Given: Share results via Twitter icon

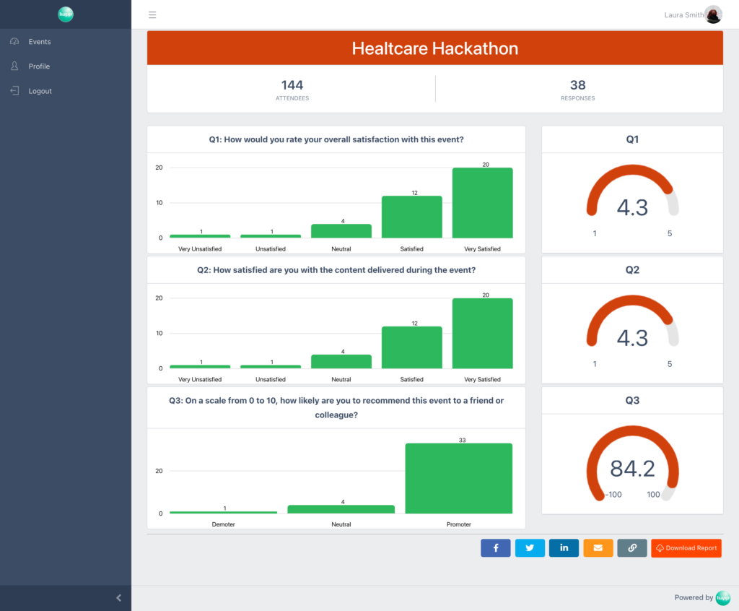Looking at the screenshot, I should click(x=530, y=548).
